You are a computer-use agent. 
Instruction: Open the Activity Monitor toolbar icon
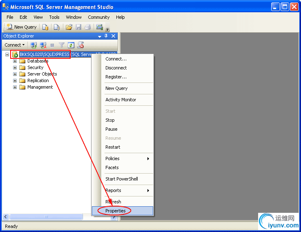[100, 27]
